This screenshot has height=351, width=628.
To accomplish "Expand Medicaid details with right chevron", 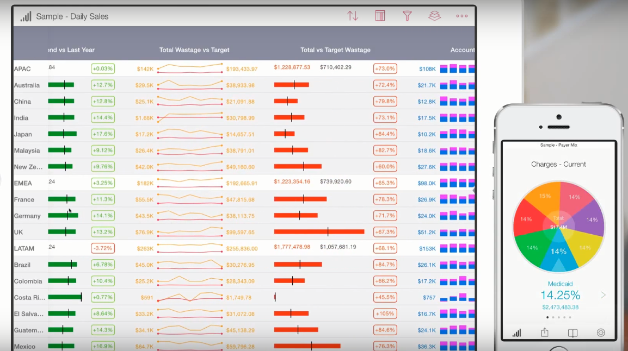I will (603, 295).
